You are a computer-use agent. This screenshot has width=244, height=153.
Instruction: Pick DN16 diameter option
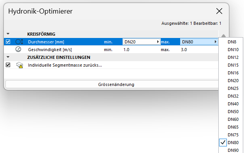point(231,73)
